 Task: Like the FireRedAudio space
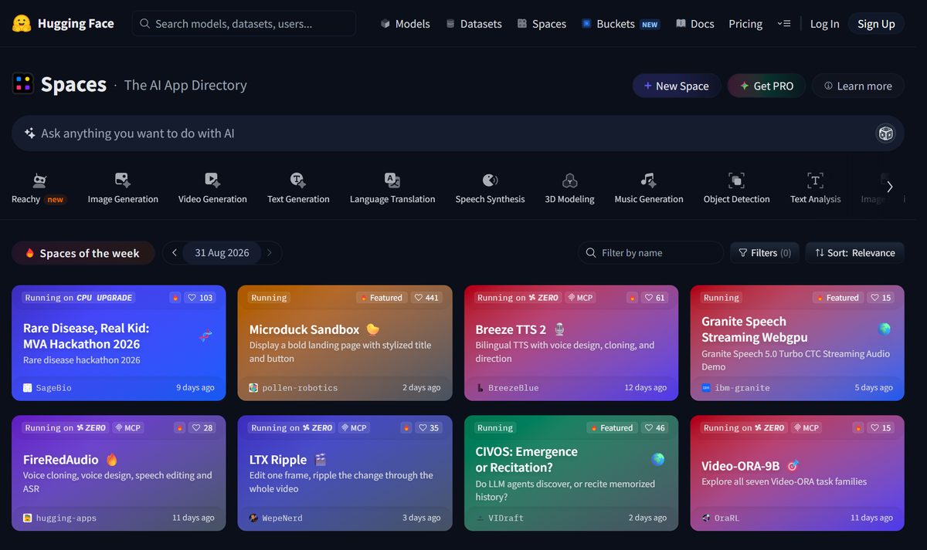[202, 428]
